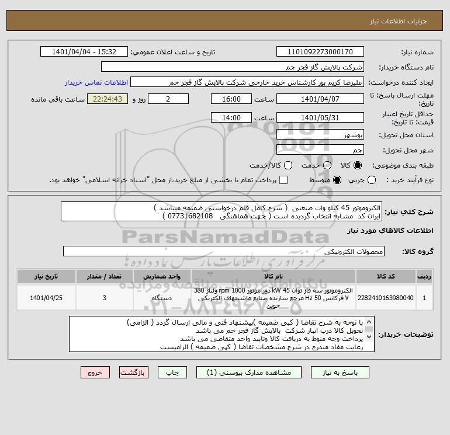
Task: Click the announcement date field 1401/04/04 - 15:32
Action: pos(84,51)
